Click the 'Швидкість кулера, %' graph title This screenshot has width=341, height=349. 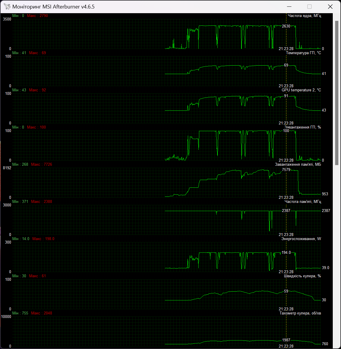[303, 276]
